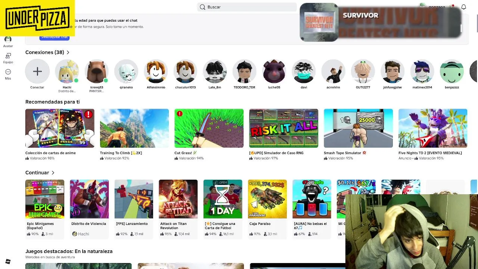The width and height of the screenshot is (478, 269).
Task: Click the Cut Grass! title link
Action: click(x=185, y=153)
